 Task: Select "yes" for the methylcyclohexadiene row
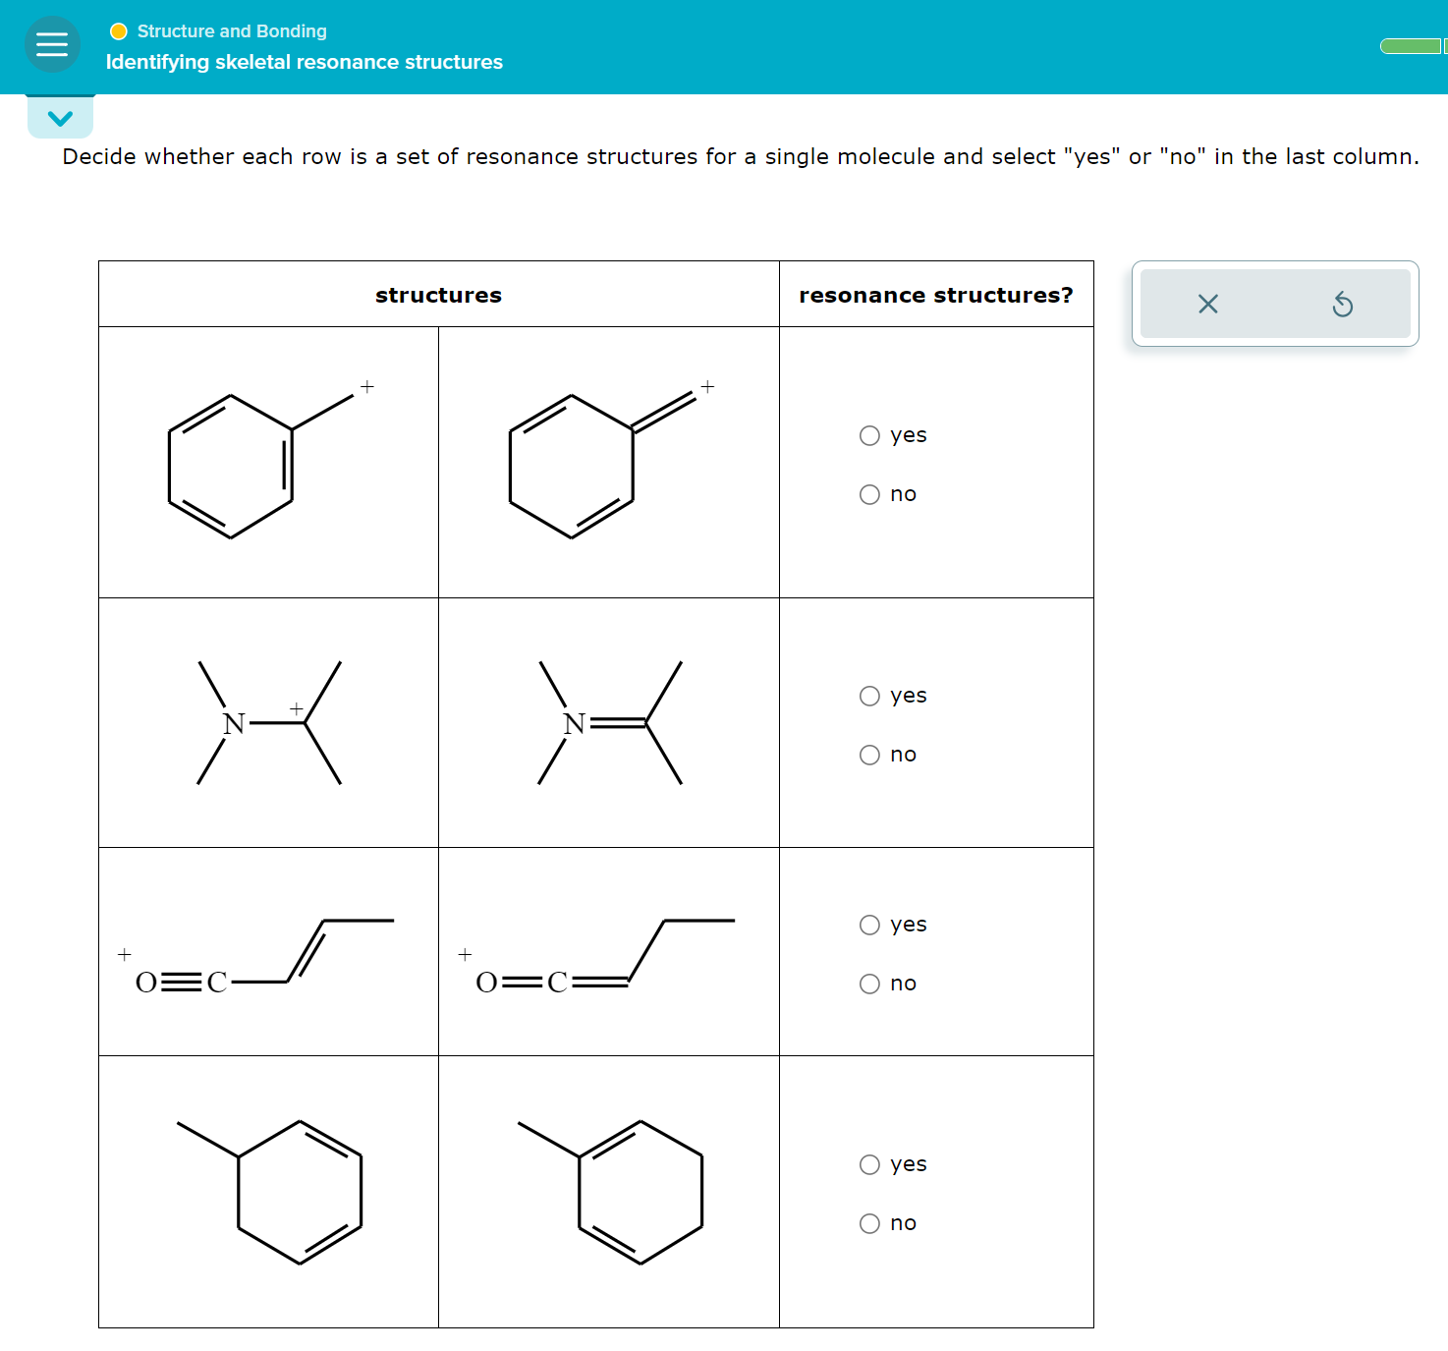point(868,1164)
